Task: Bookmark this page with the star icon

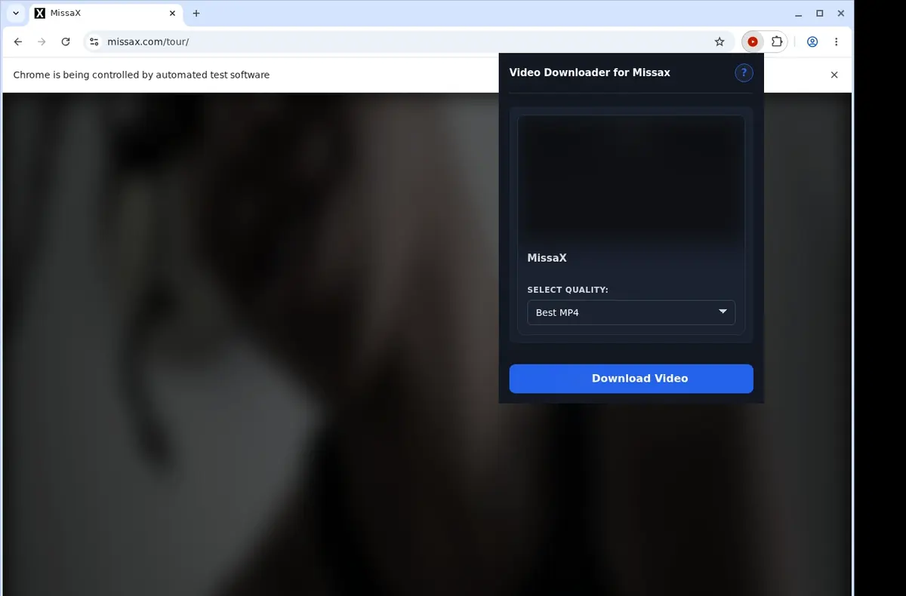Action: (720, 42)
